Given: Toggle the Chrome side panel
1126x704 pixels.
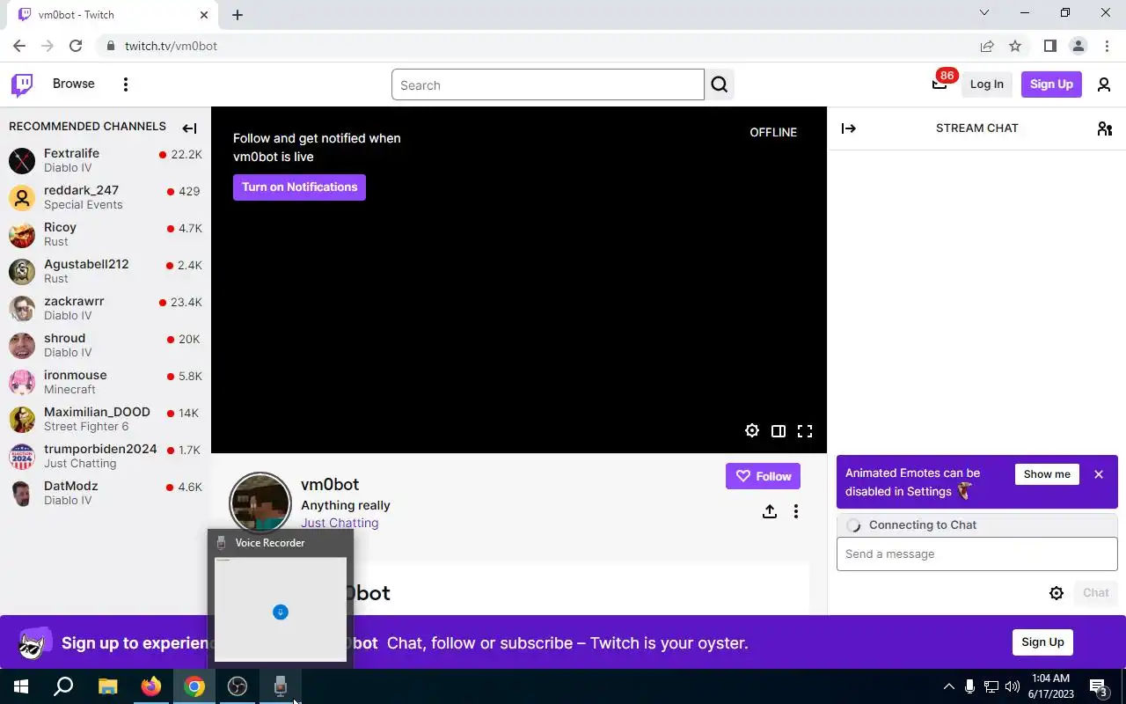Looking at the screenshot, I should (1049, 46).
